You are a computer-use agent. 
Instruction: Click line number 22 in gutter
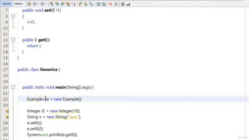pyautogui.click(x=5, y=99)
